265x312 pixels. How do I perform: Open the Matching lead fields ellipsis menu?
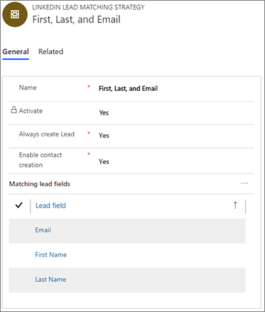pyautogui.click(x=244, y=183)
